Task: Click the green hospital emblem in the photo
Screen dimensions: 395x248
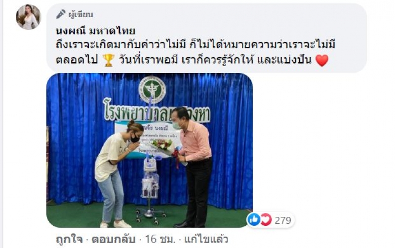Action: pyautogui.click(x=152, y=90)
